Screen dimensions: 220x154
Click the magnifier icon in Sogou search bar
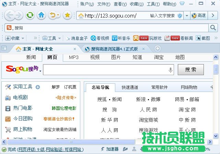pyautogui.click(x=213, y=27)
